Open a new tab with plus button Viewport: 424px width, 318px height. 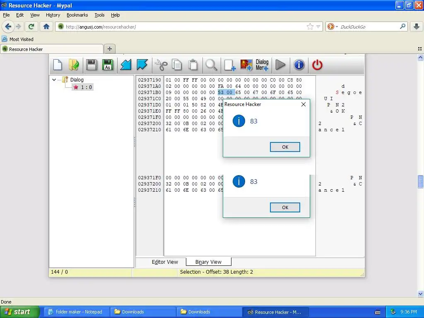pos(109,49)
